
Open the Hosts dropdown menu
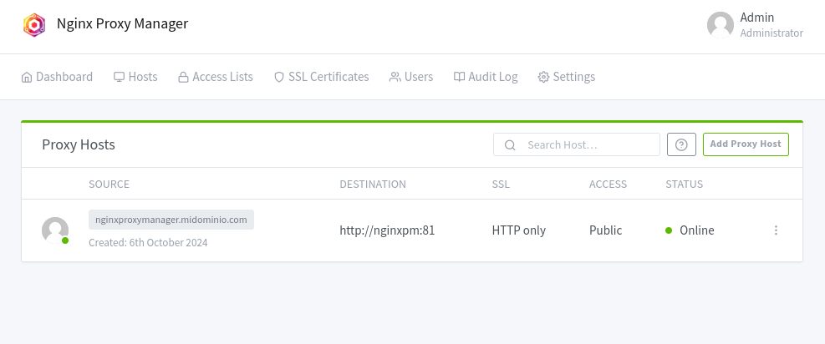coord(135,77)
